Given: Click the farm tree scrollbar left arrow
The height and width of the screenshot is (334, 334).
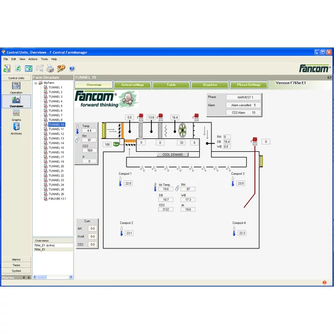Looking at the screenshot, I should (x=35, y=277).
